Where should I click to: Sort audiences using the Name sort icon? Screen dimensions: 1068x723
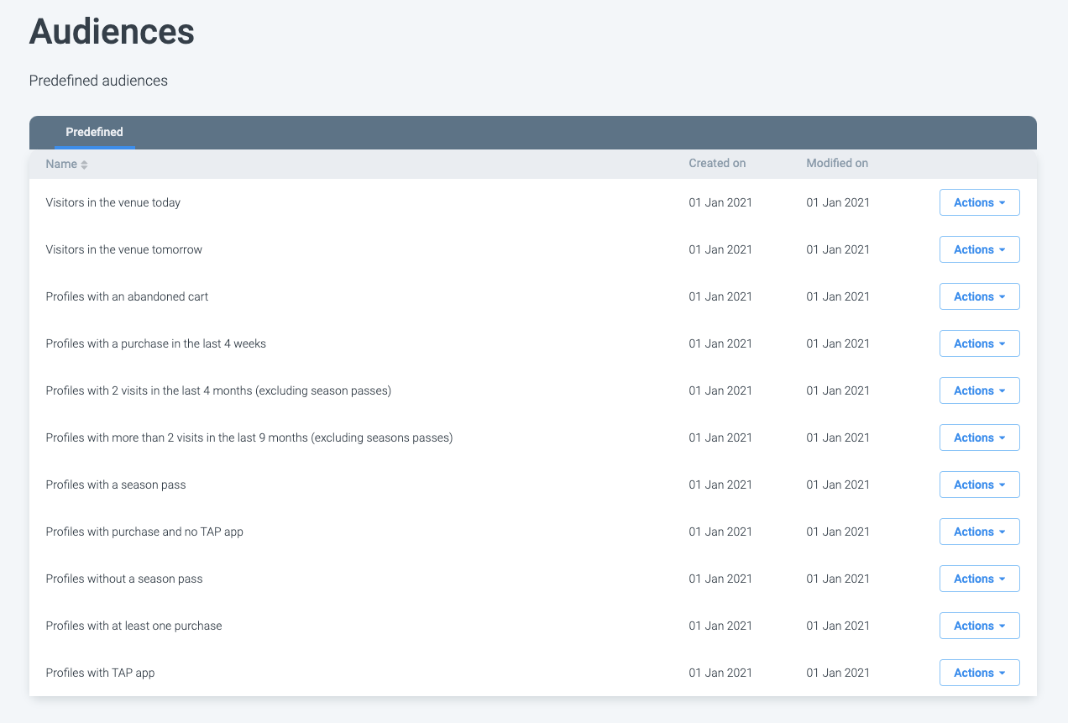[84, 165]
